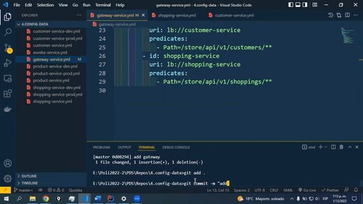Open errors and warnings count in status bar
The width and height of the screenshot is (363, 204).
(x=56, y=190)
